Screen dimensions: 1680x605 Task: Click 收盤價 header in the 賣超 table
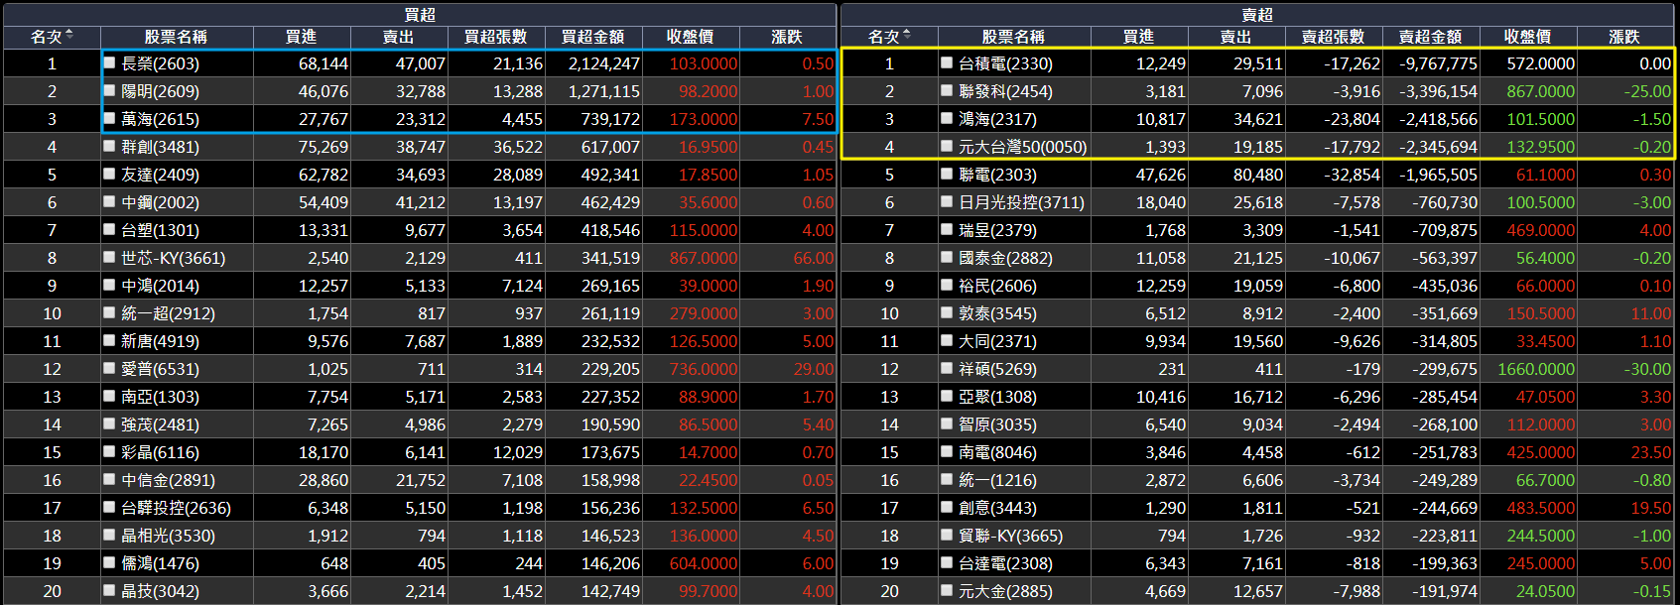pyautogui.click(x=1528, y=37)
